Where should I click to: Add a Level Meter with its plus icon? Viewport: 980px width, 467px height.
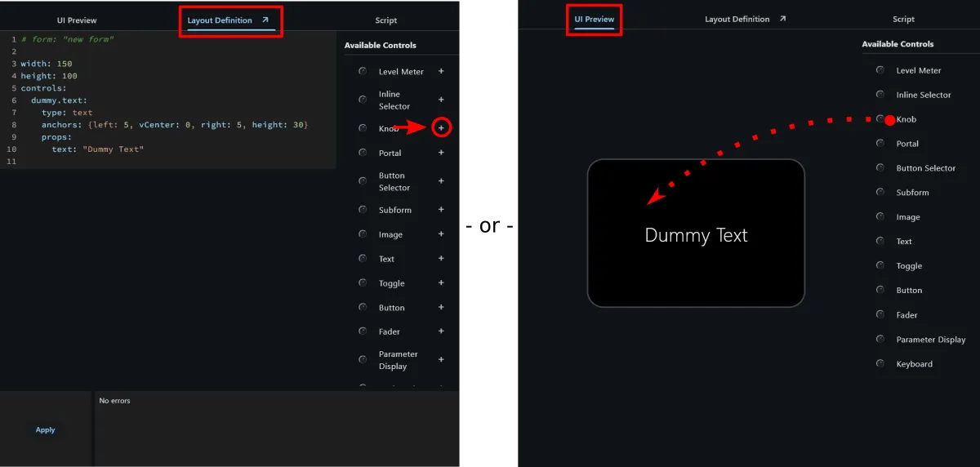point(441,71)
